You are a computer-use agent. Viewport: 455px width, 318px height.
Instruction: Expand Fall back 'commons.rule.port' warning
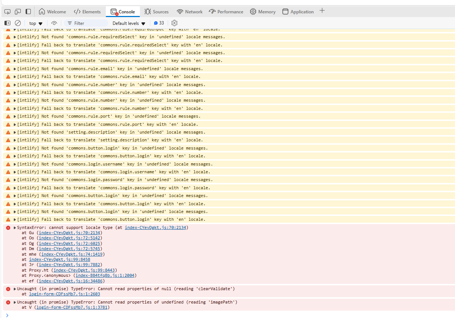15,124
